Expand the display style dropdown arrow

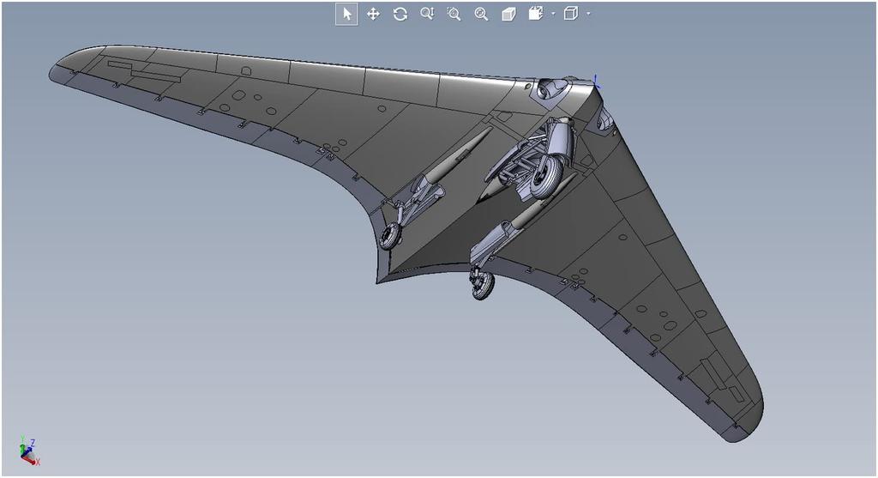point(588,14)
